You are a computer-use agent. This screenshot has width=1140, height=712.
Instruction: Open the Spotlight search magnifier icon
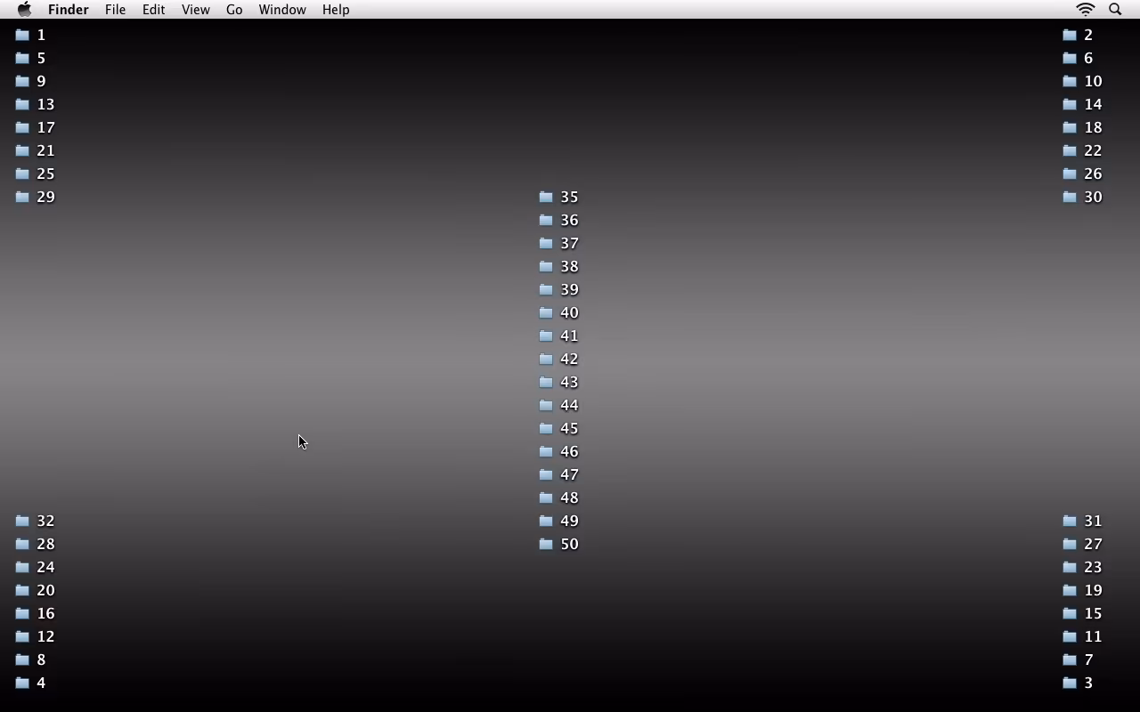click(1115, 9)
